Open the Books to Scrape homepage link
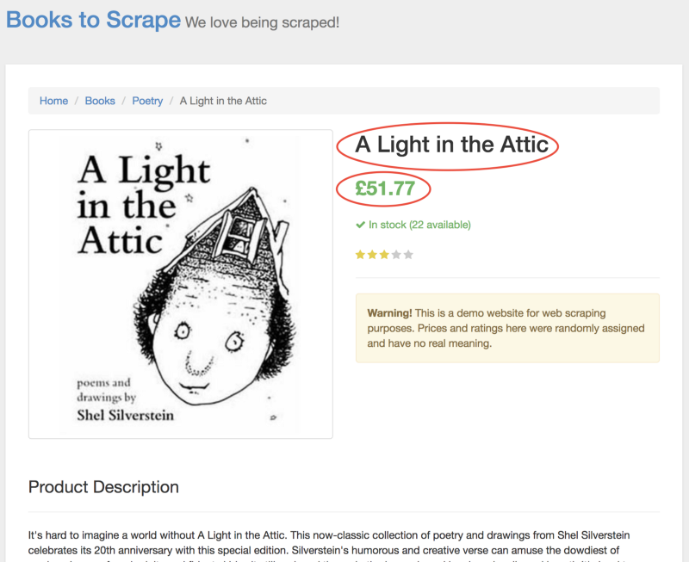This screenshot has width=689, height=562. pyautogui.click(x=93, y=20)
